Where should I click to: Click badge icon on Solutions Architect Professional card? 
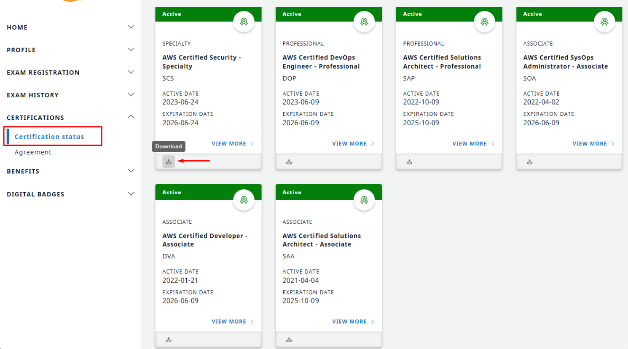pyautogui.click(x=485, y=21)
